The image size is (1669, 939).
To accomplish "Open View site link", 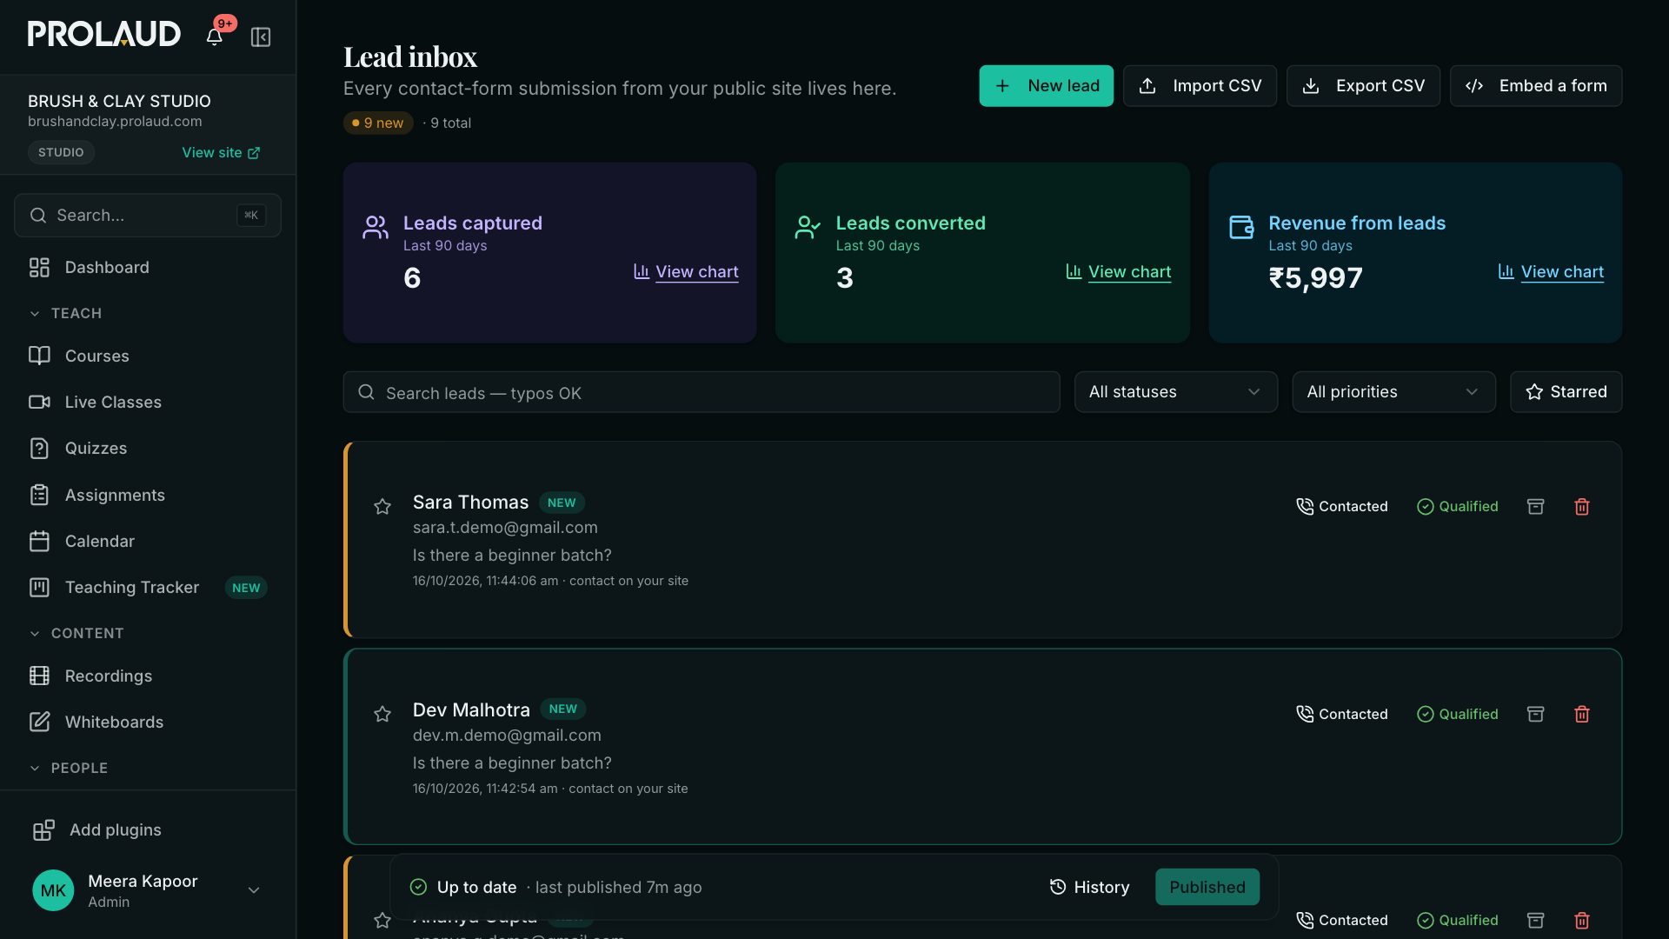I will pyautogui.click(x=221, y=152).
